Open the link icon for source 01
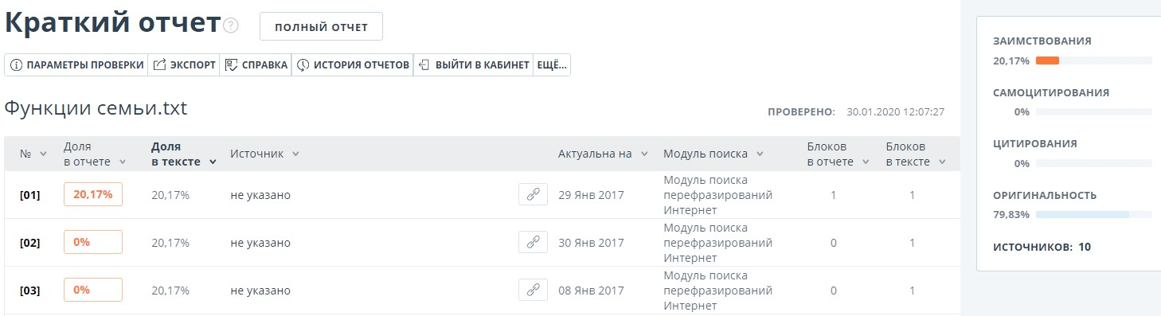Screen dimensions: 1161x316 pyautogui.click(x=533, y=194)
